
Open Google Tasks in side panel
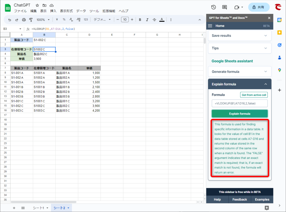coord(279,45)
